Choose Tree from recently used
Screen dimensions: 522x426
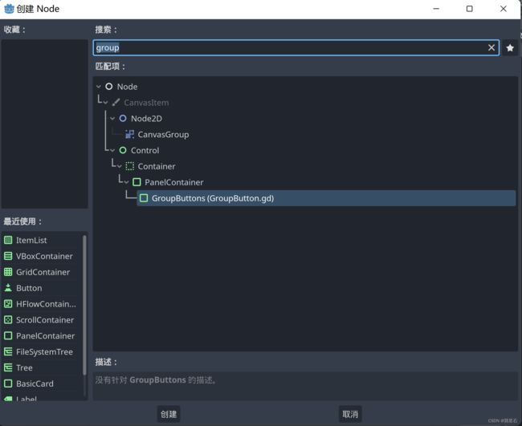click(x=24, y=367)
